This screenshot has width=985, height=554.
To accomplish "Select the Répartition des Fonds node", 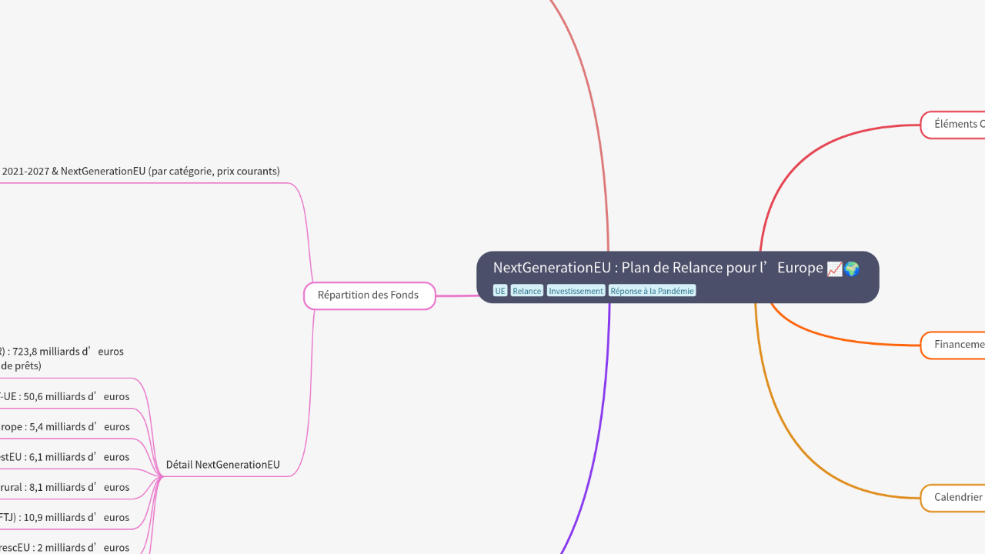I will pyautogui.click(x=369, y=295).
